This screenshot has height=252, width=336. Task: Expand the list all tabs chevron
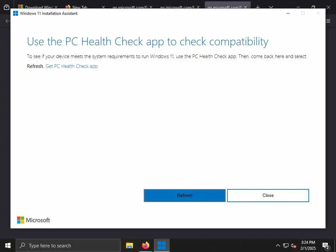pyautogui.click(x=271, y=7)
